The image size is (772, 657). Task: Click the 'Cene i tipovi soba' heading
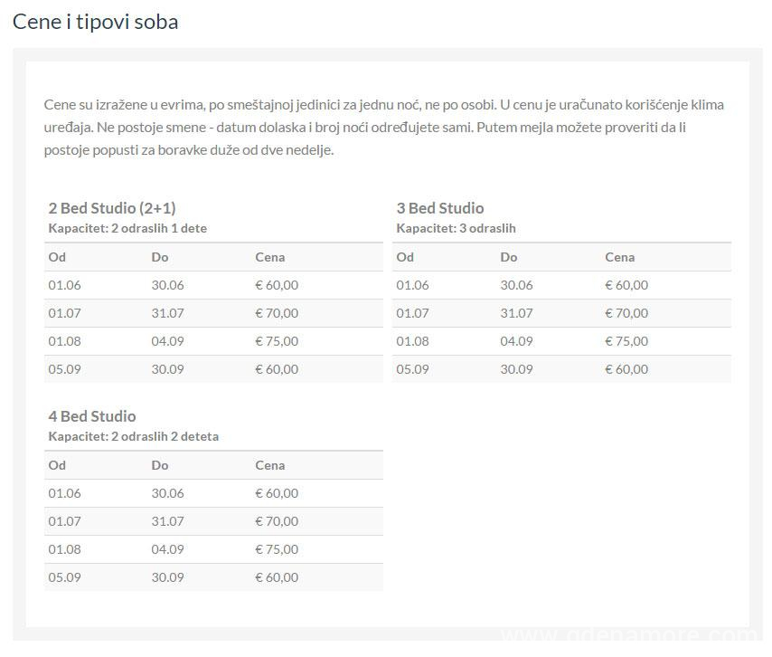(x=95, y=23)
